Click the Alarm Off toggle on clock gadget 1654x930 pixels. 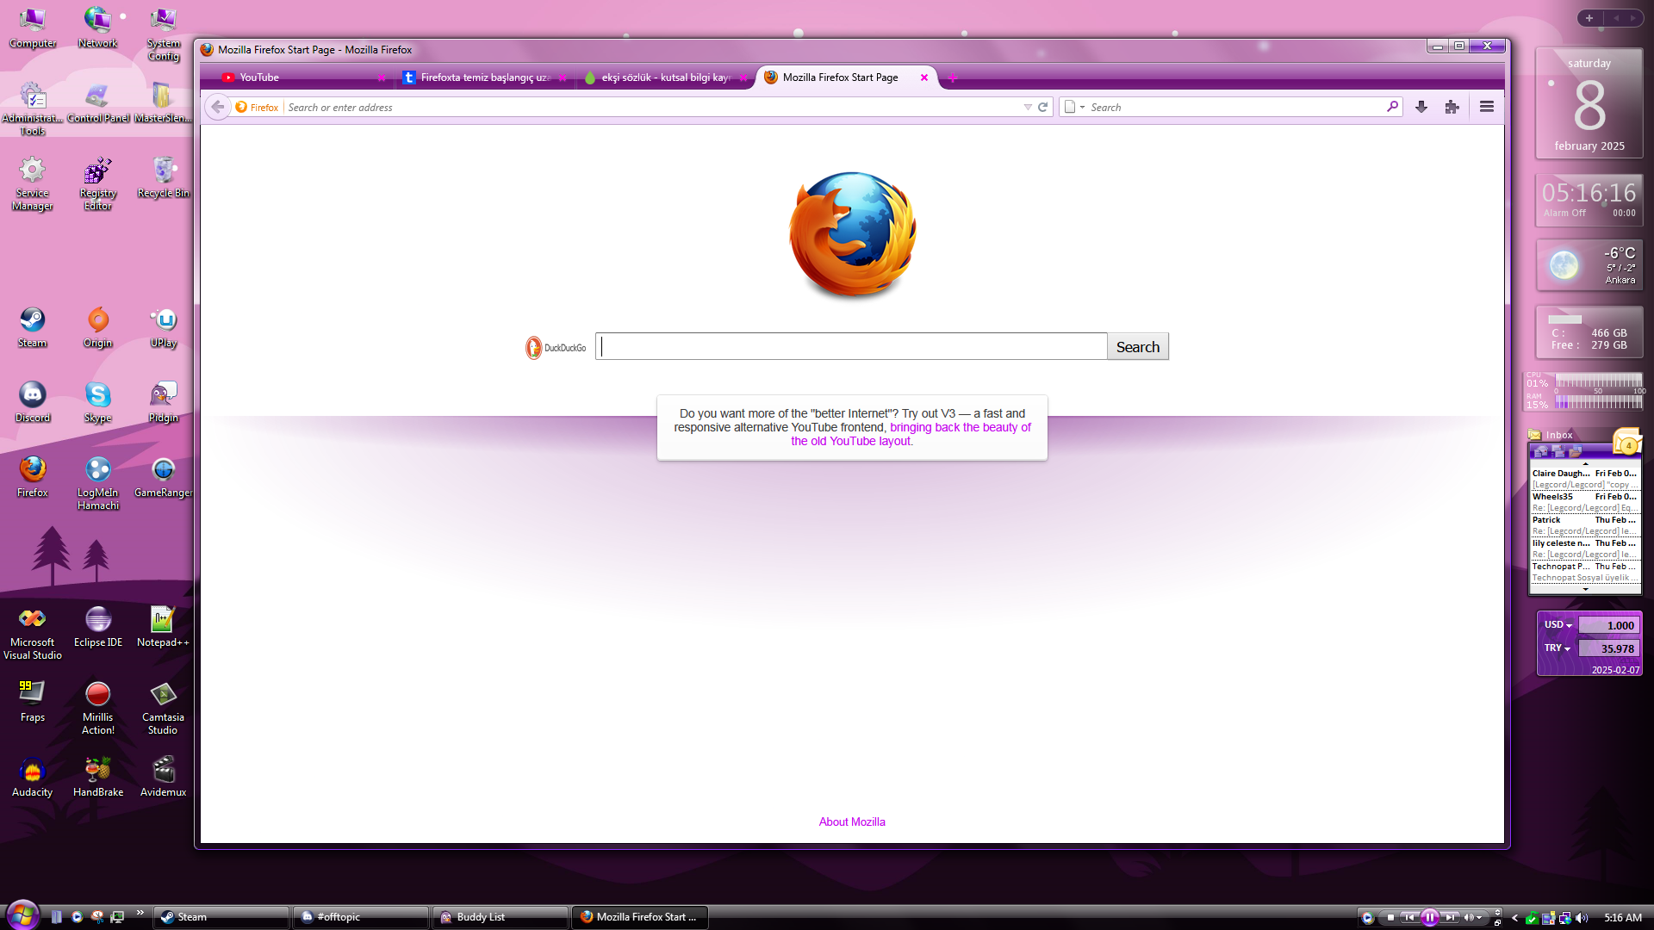[1564, 213]
